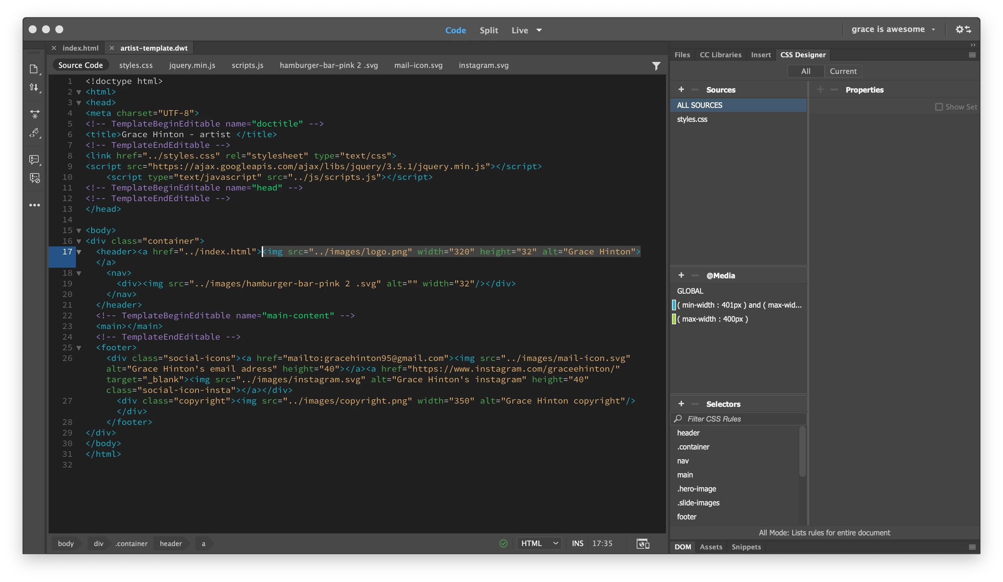Screen dimensions: 1003x582
Task: Enable the Show Set checkbox
Action: coord(938,107)
